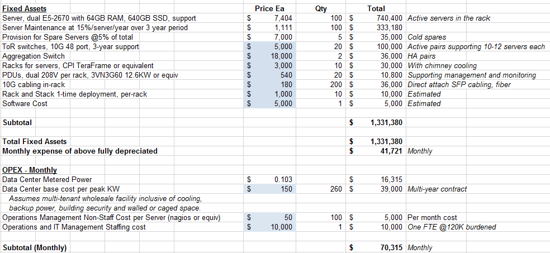Click the Fixed Assets heading cell
Screen dimensions: 550x253
click(x=24, y=9)
